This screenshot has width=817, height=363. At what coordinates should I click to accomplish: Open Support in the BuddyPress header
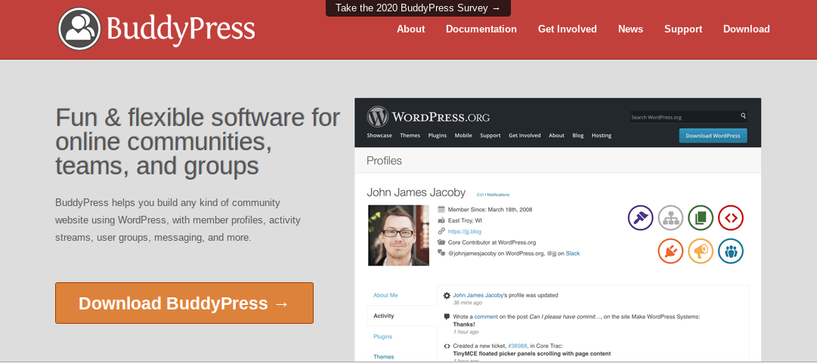pyautogui.click(x=683, y=29)
